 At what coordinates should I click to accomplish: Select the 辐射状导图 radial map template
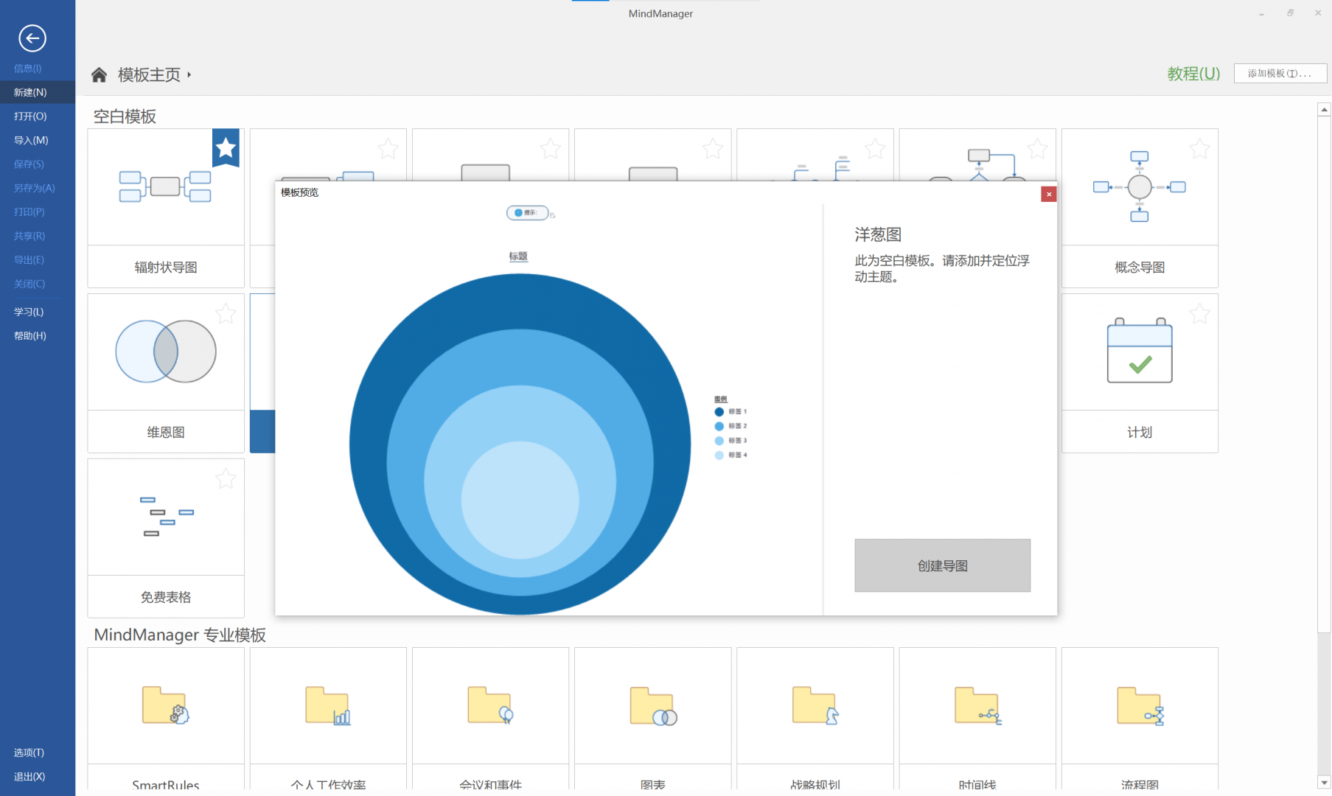coord(165,209)
